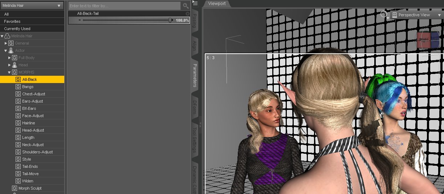Click the Face-Adjust G icon

coord(18,116)
